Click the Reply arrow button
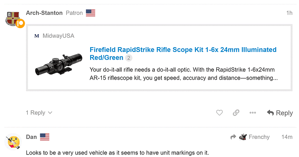The width and height of the screenshot is (299, 157). [280, 113]
